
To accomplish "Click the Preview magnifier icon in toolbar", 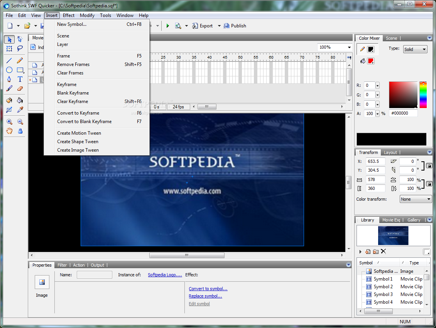I will [x=178, y=26].
